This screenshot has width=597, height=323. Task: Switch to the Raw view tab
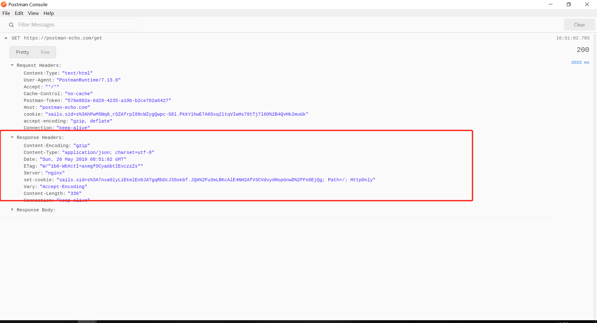(45, 52)
